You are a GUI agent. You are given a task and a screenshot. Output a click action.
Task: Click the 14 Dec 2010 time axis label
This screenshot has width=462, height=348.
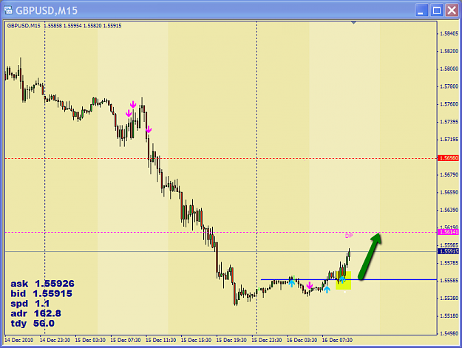[x=19, y=340]
